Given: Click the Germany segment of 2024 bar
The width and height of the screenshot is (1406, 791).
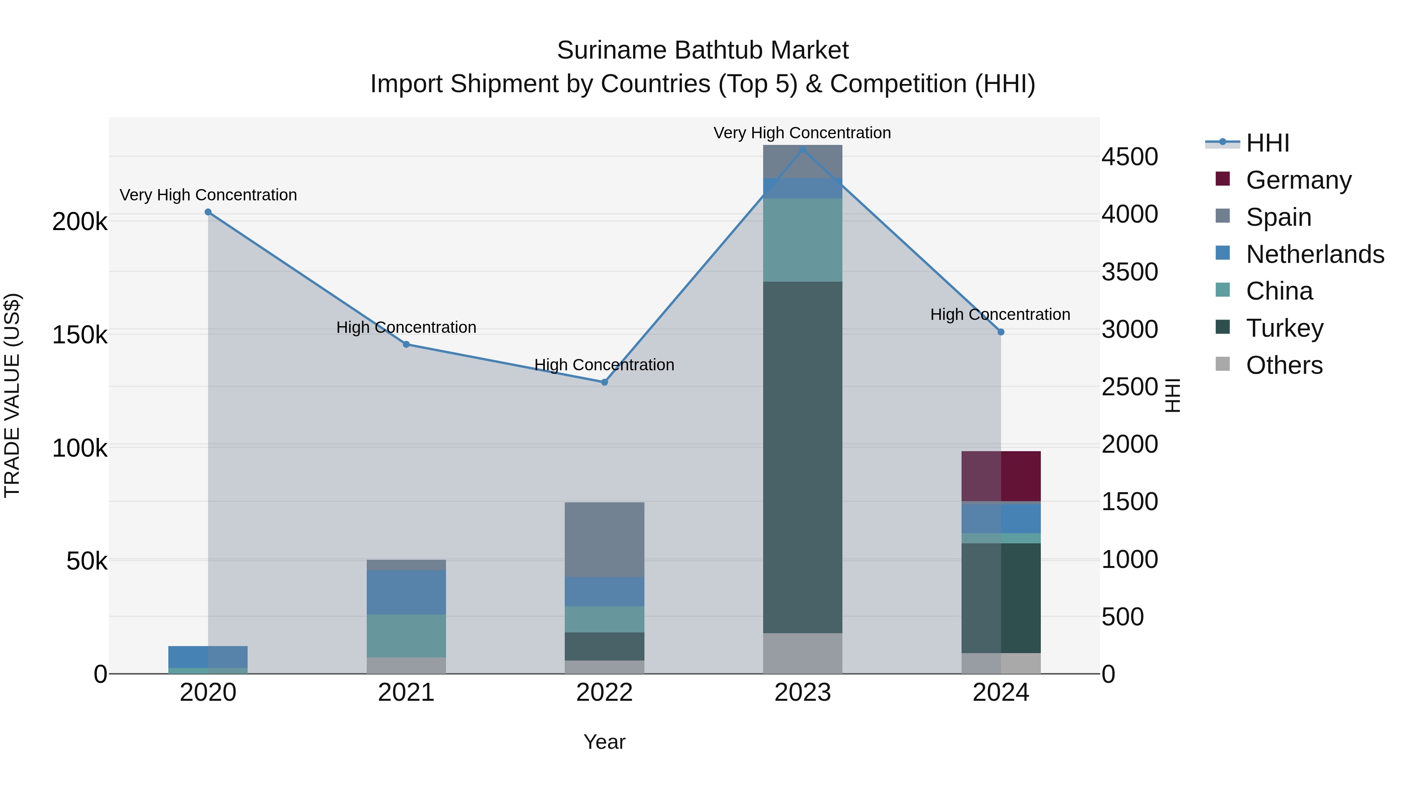Looking at the screenshot, I should click(1001, 476).
